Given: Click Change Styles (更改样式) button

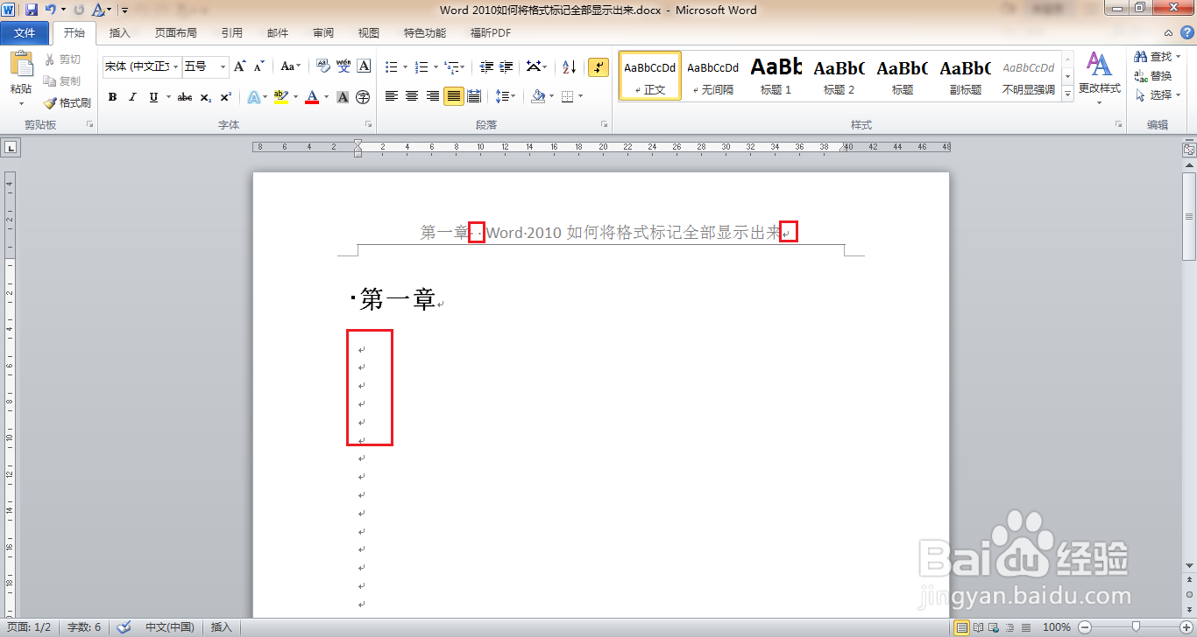Looking at the screenshot, I should [1099, 77].
